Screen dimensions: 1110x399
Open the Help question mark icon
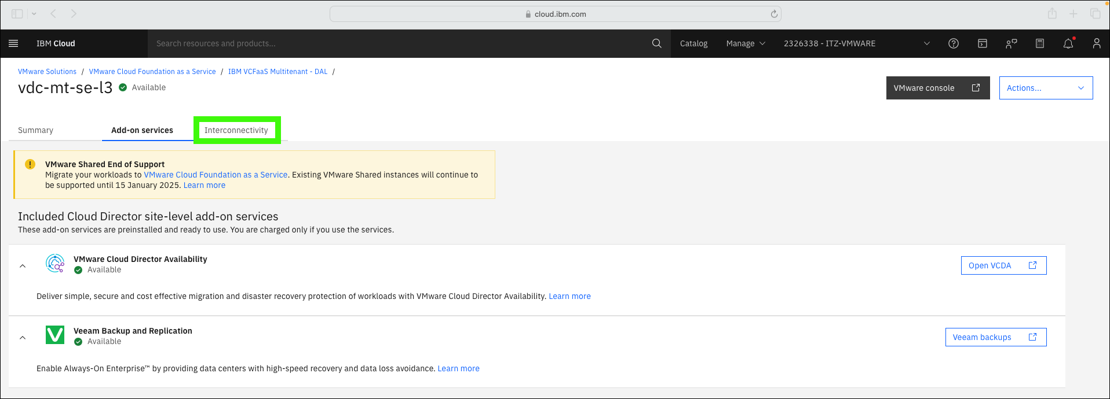(x=954, y=43)
